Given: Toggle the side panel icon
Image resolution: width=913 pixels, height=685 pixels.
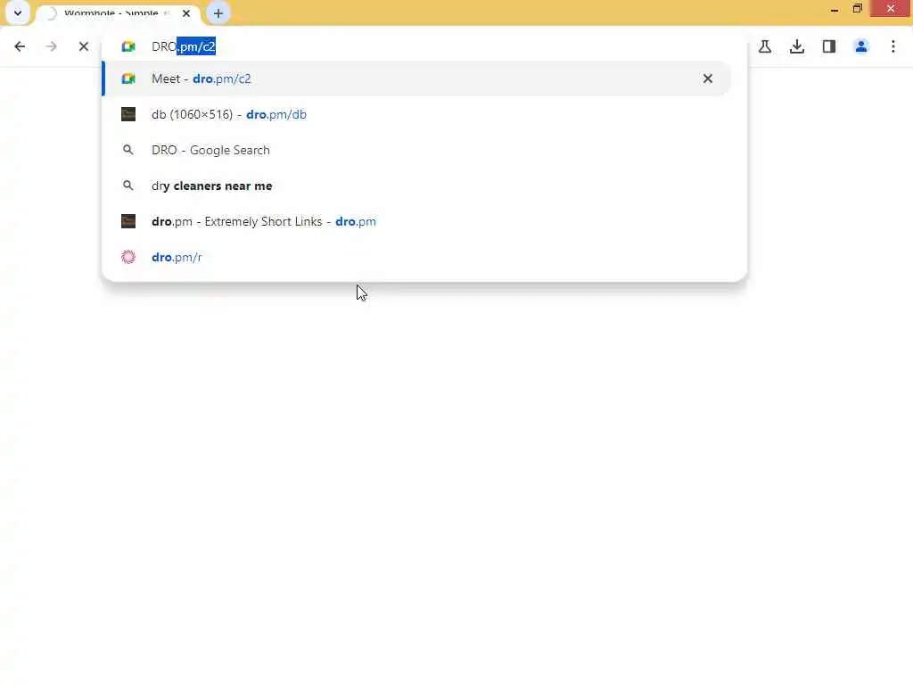Looking at the screenshot, I should tap(829, 46).
